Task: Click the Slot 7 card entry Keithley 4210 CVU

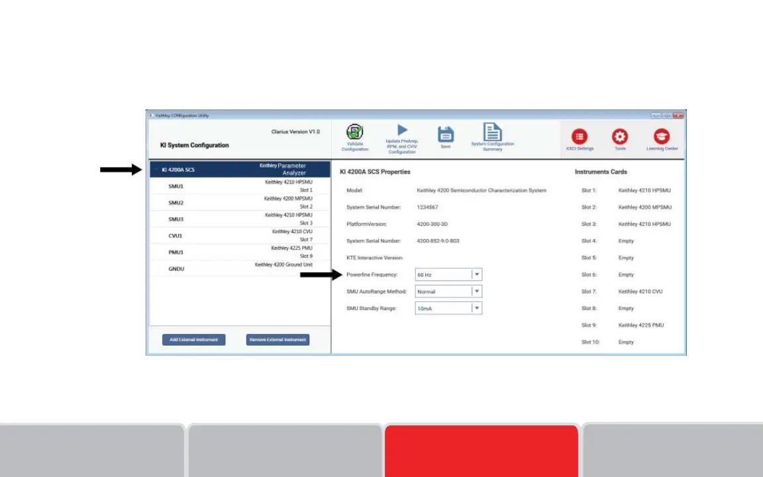Action: pyautogui.click(x=640, y=291)
